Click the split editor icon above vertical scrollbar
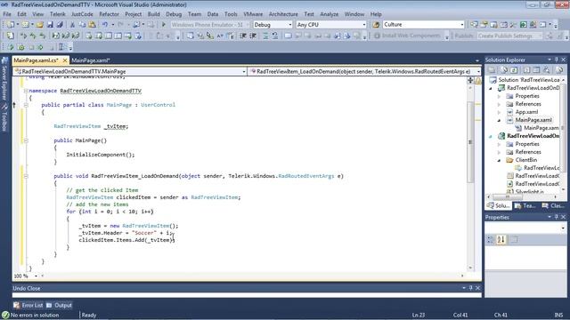570x320 pixels. click(470, 80)
